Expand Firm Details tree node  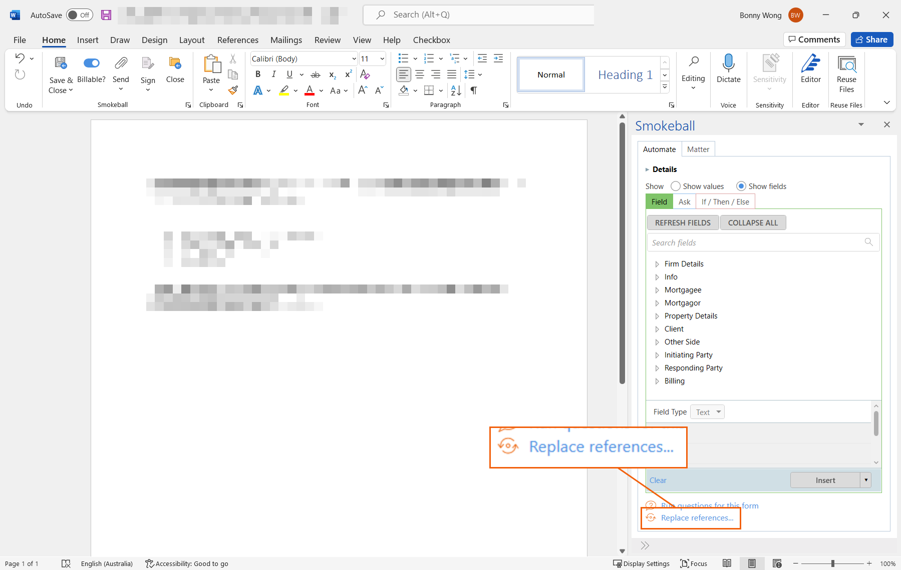click(657, 264)
